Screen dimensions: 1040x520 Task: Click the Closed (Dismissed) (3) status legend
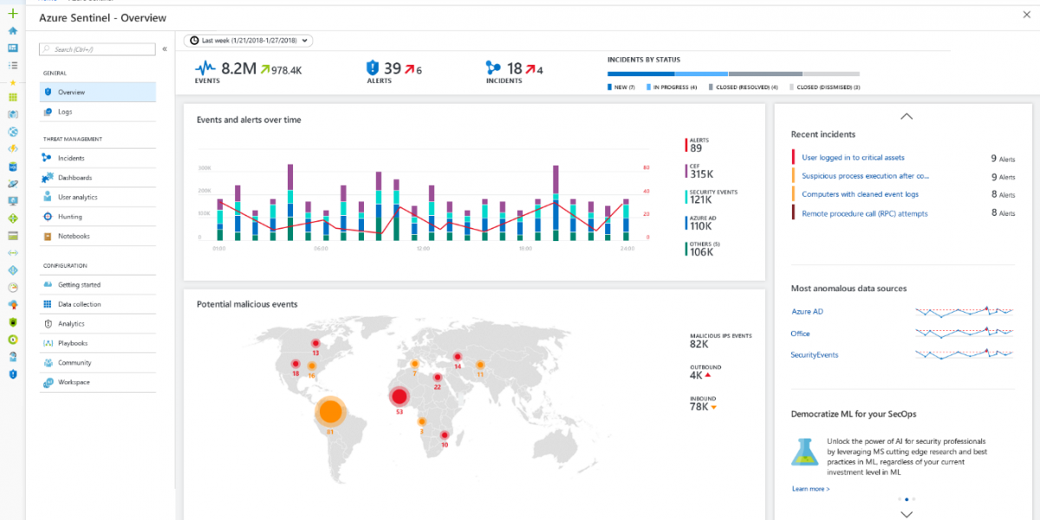(825, 88)
